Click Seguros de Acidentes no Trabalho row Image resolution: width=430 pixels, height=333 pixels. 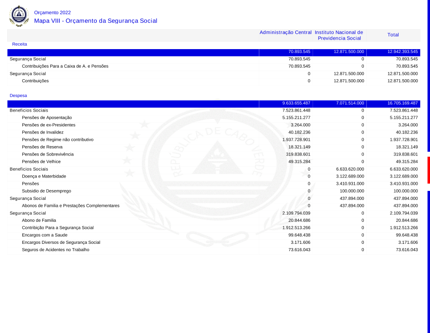click(x=55, y=249)
